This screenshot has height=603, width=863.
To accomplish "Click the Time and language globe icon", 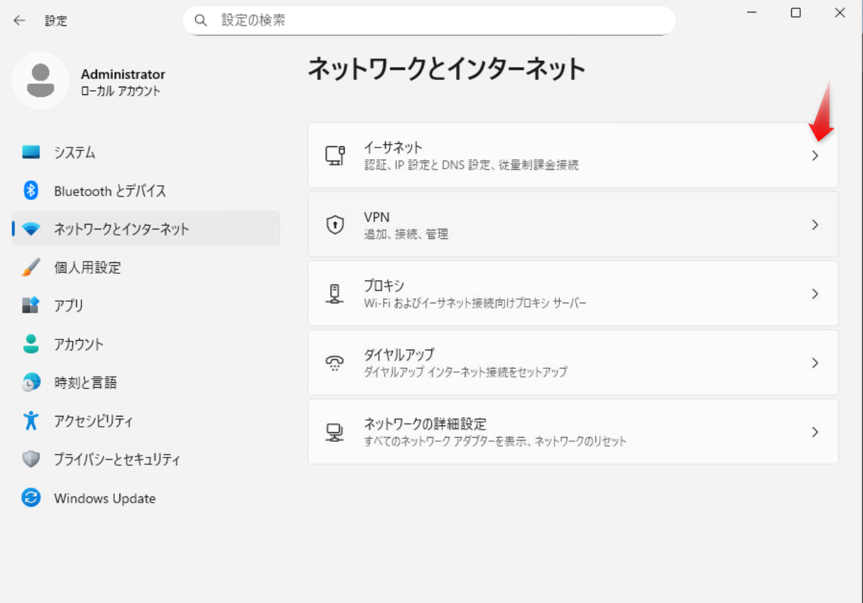I will (x=31, y=382).
